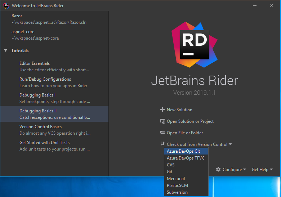Click Open Solution or Project

coord(190,121)
